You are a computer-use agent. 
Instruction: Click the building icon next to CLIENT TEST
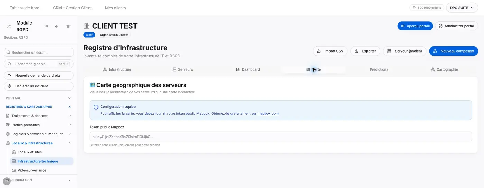[86, 26]
